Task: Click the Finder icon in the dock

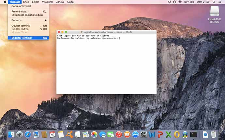Action: [12, 134]
